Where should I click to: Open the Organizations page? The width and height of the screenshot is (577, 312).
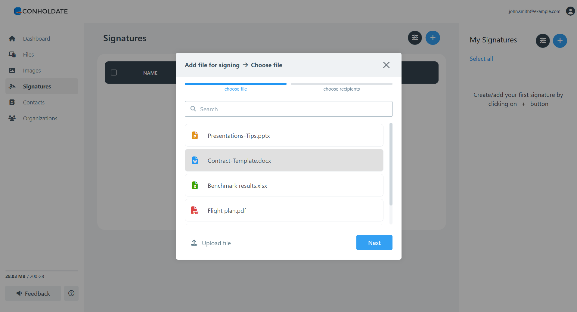(40, 119)
